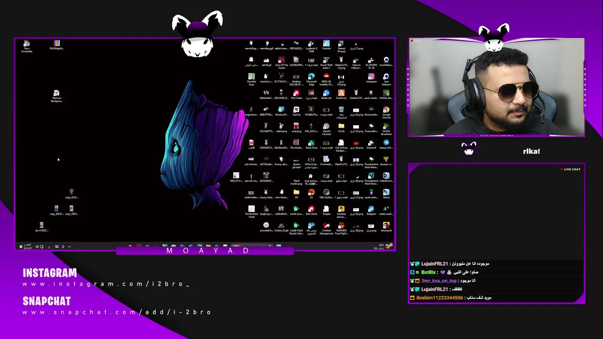Image resolution: width=603 pixels, height=339 pixels.
Task: Select the rabbit.png file icon
Action: [x=281, y=128]
